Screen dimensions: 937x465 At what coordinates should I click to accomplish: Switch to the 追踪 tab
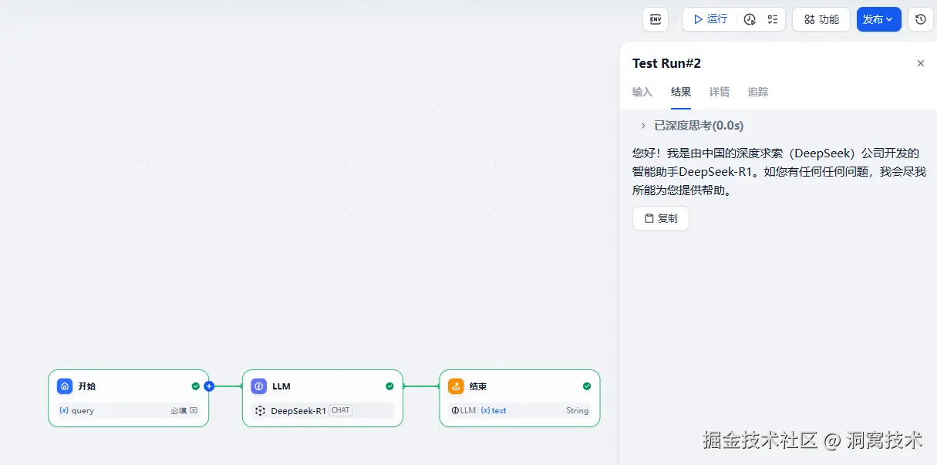click(x=758, y=92)
